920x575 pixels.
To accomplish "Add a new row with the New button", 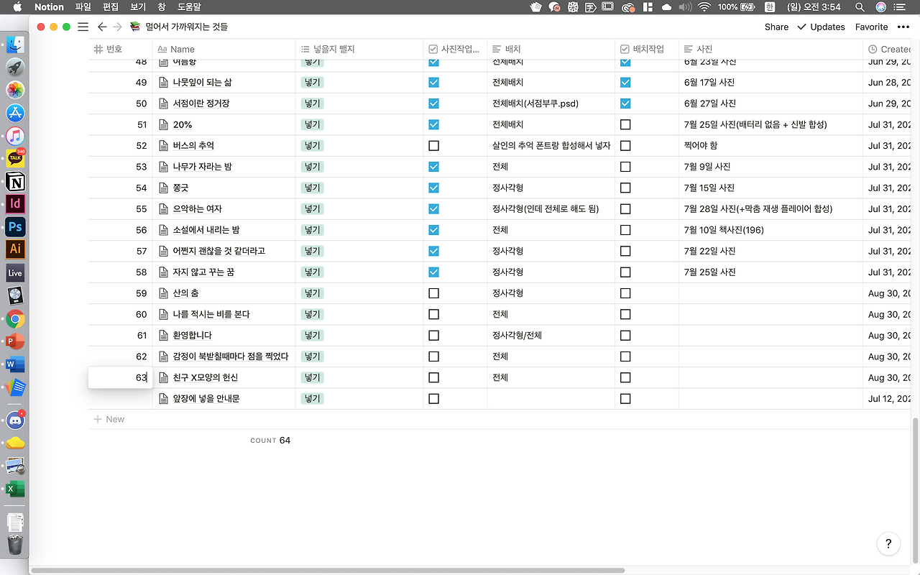I will tap(109, 419).
